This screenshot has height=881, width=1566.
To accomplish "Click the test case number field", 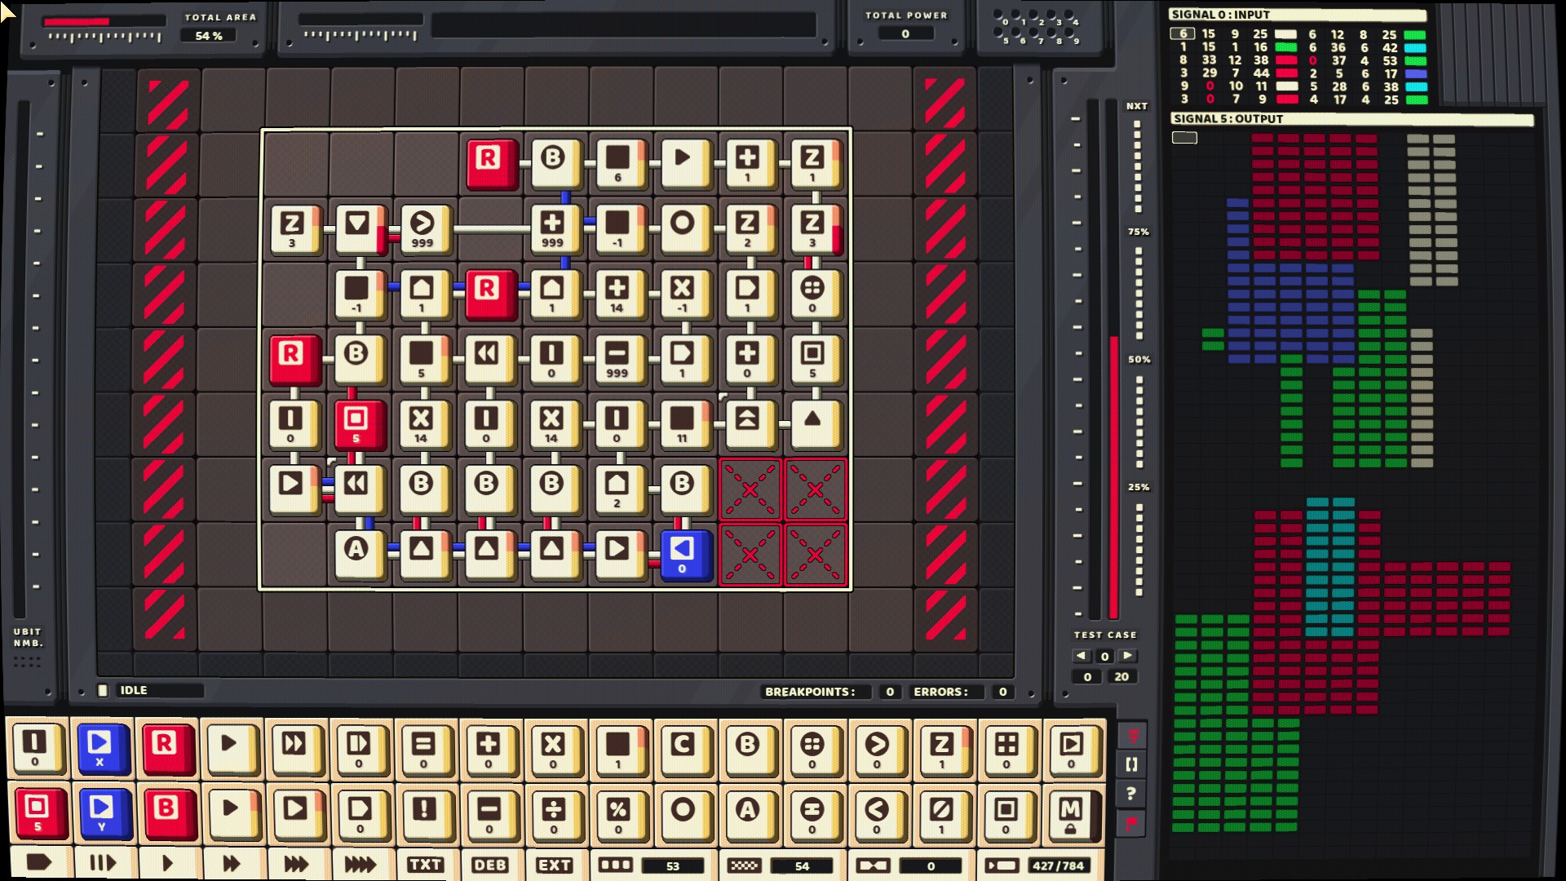I will (1105, 656).
